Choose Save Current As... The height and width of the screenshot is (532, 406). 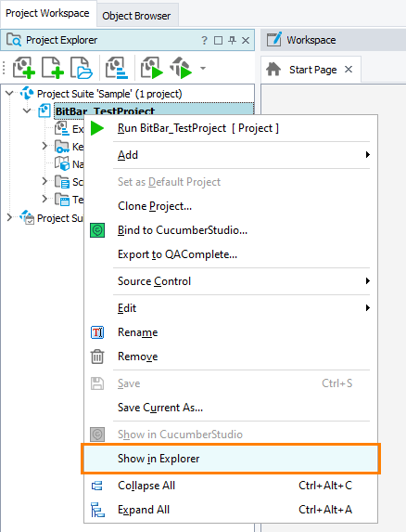(x=230, y=408)
